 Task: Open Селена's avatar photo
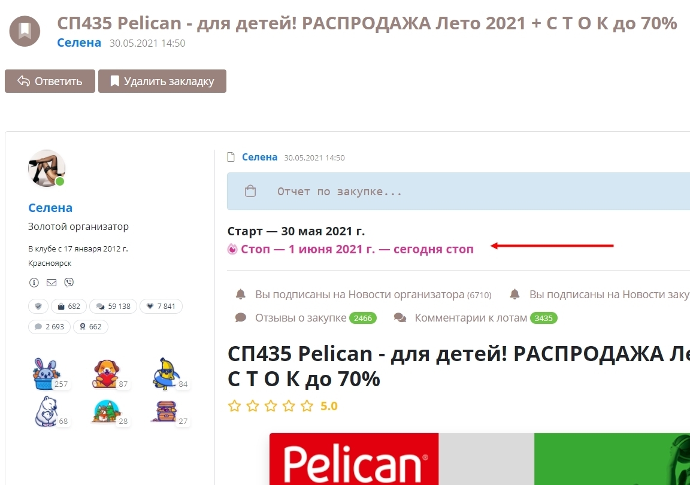pyautogui.click(x=47, y=168)
